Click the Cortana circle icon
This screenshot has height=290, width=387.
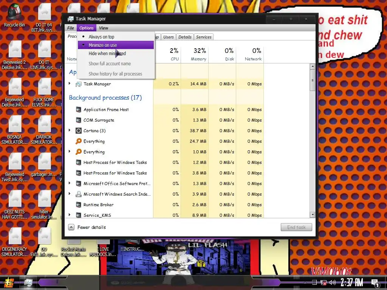tap(79, 131)
